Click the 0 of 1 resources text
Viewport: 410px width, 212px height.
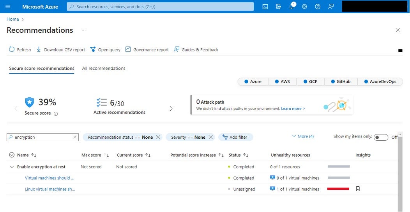click(x=285, y=167)
